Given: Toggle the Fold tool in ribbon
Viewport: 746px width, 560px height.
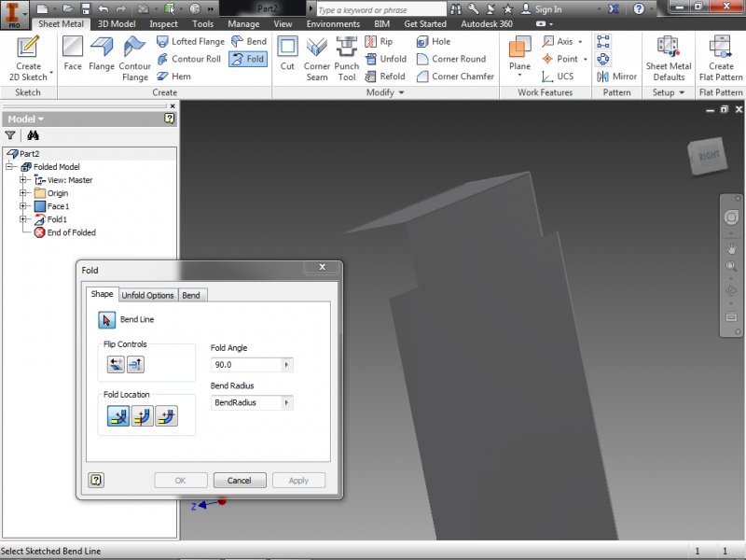Looking at the screenshot, I should pos(248,59).
